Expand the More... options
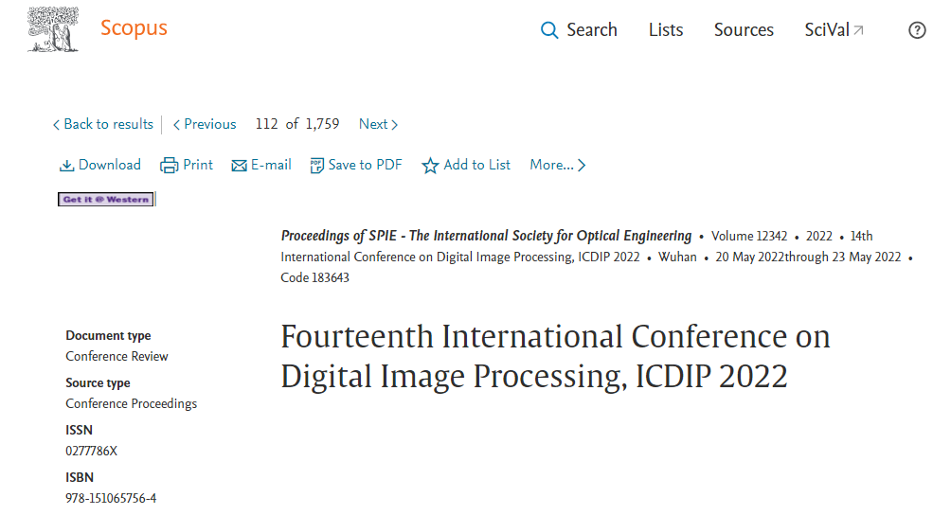Screen dimensions: 933x515 pyautogui.click(x=558, y=165)
